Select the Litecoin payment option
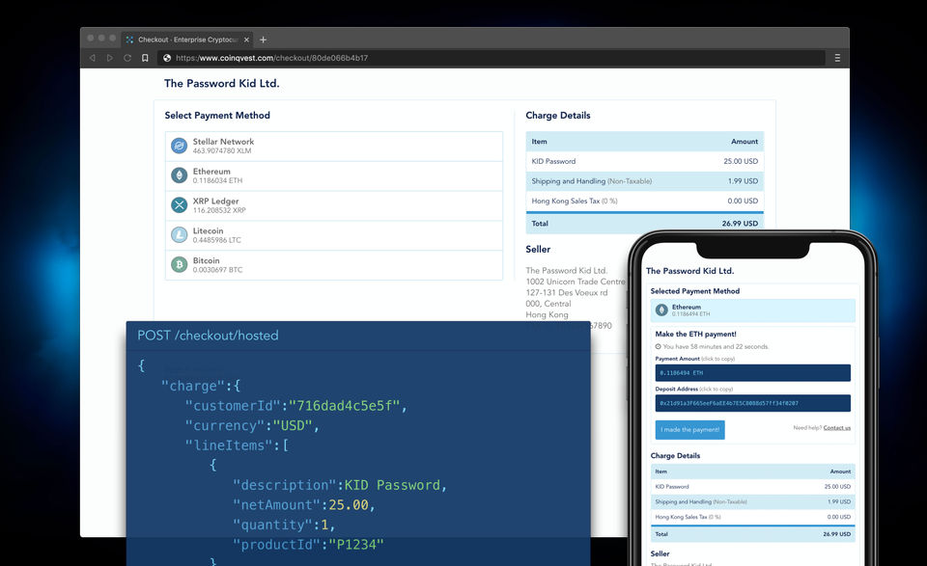 click(334, 235)
